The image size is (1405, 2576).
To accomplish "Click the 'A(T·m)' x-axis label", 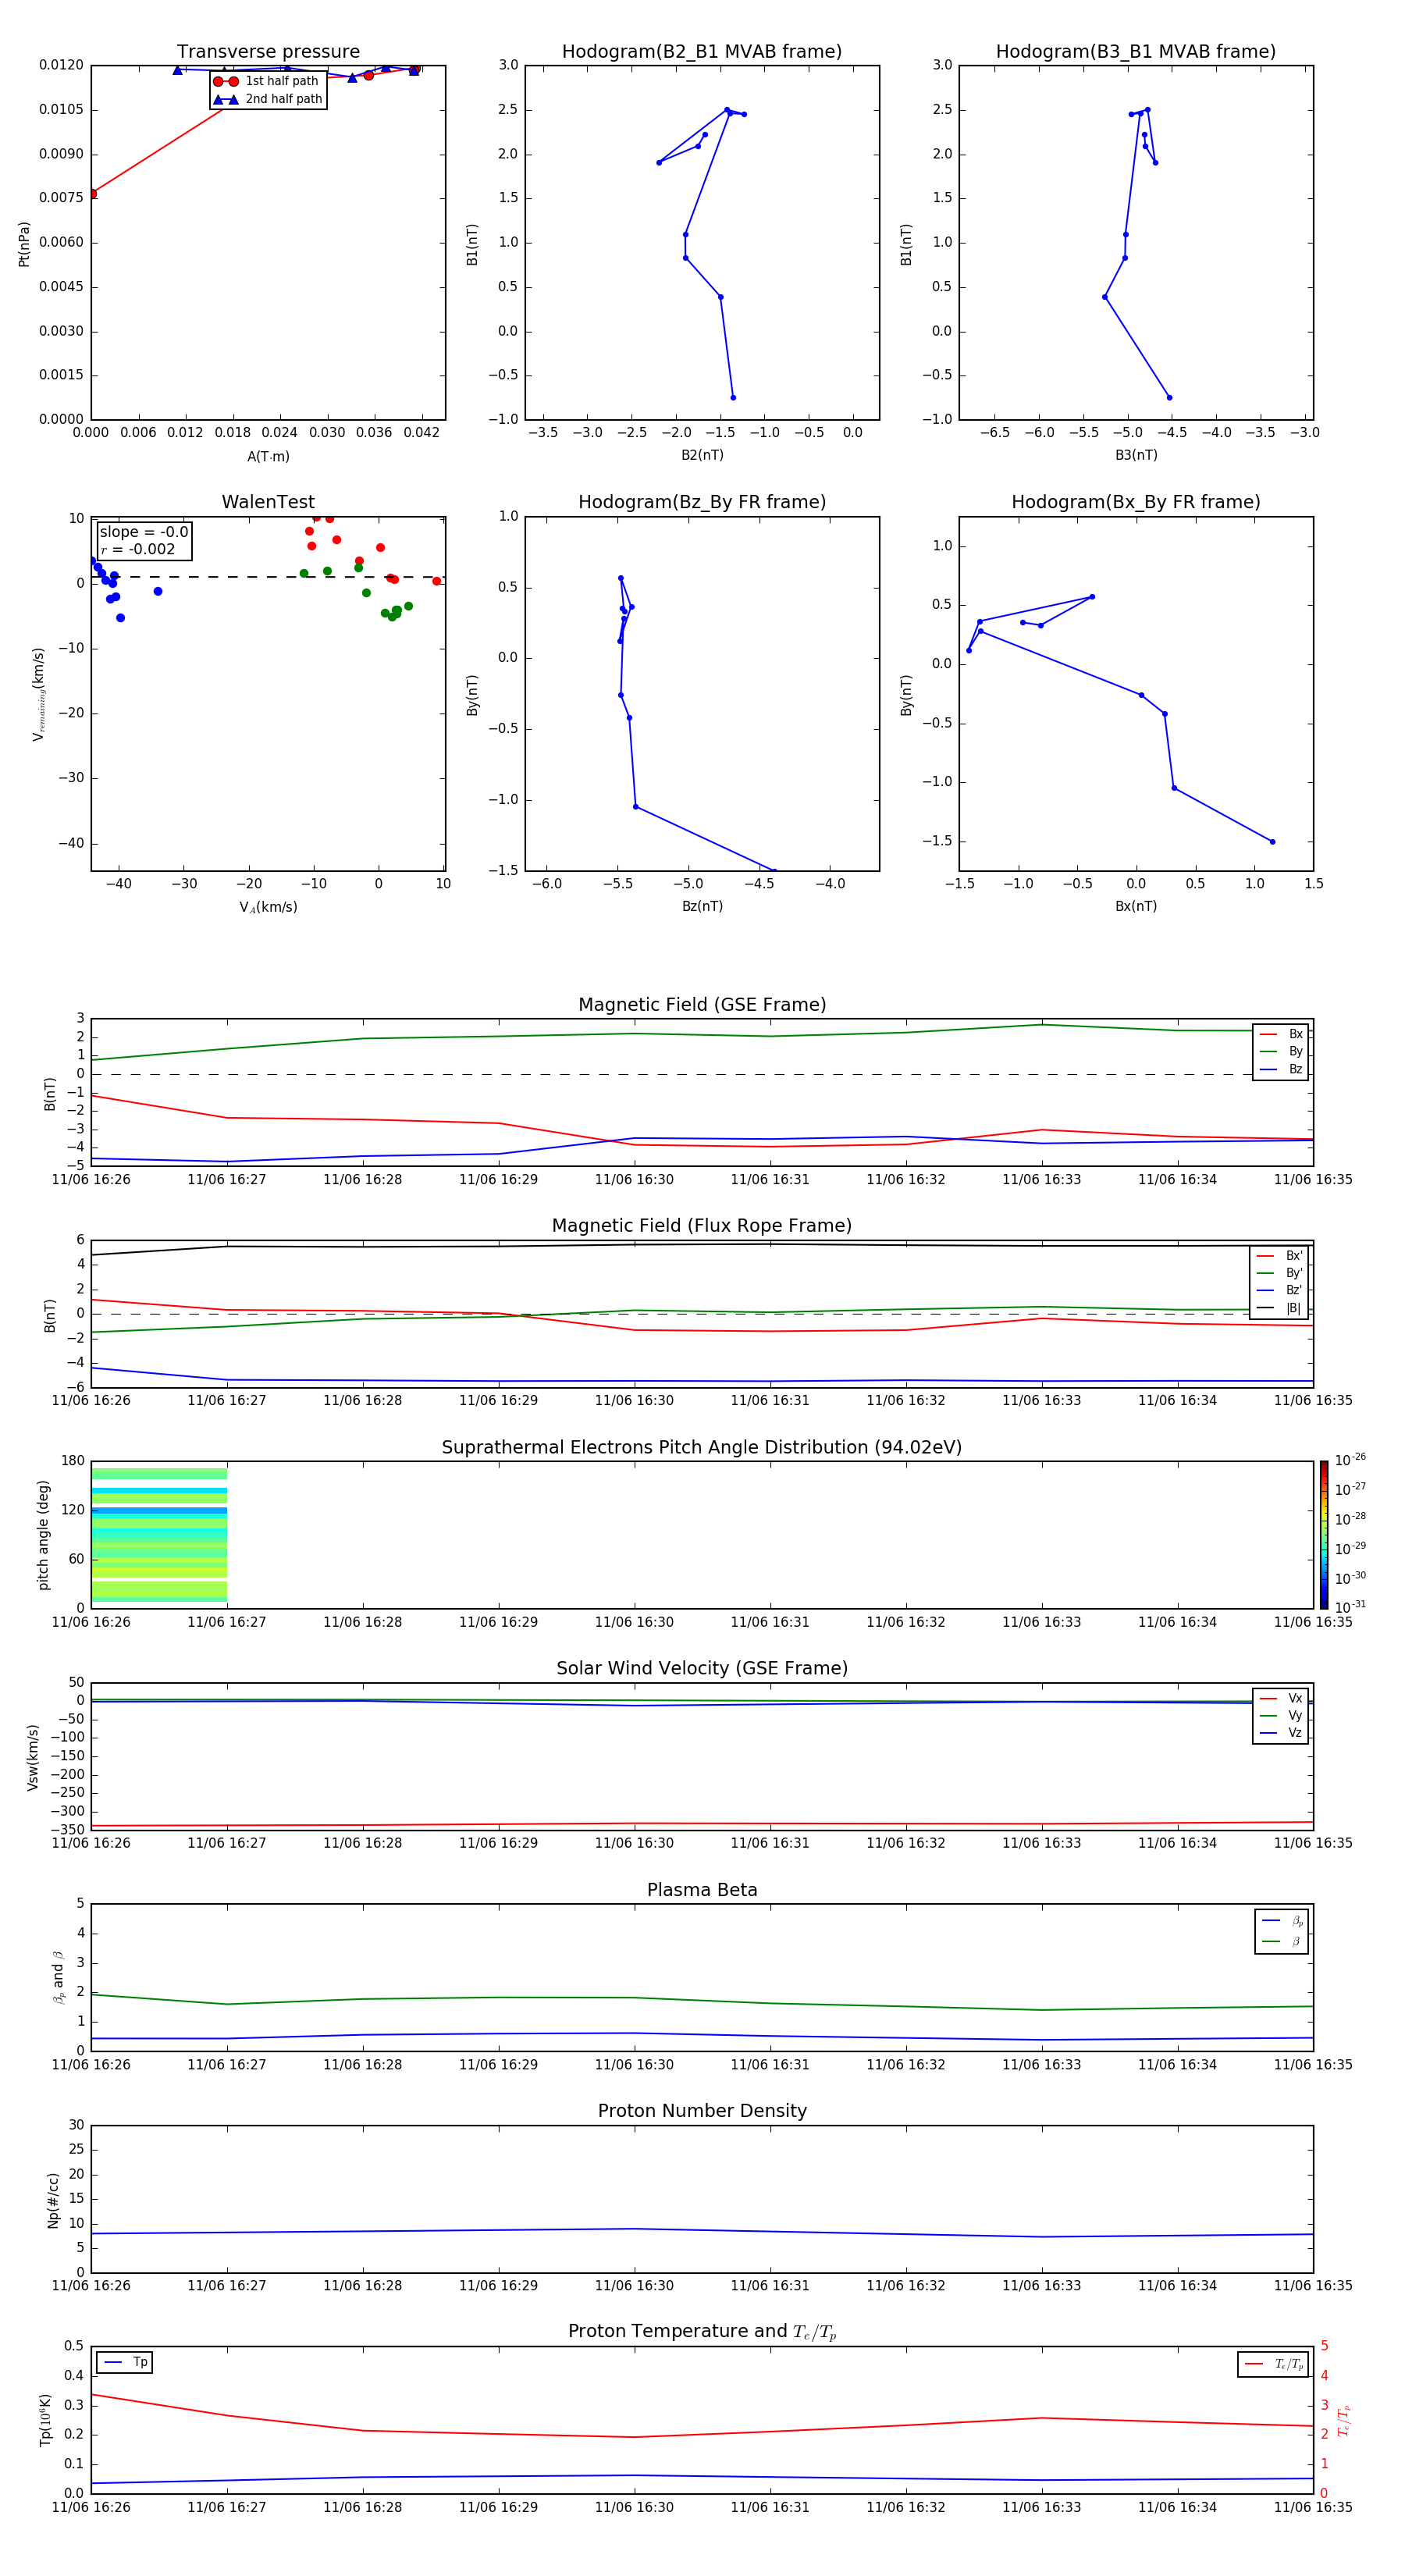I will (x=268, y=457).
